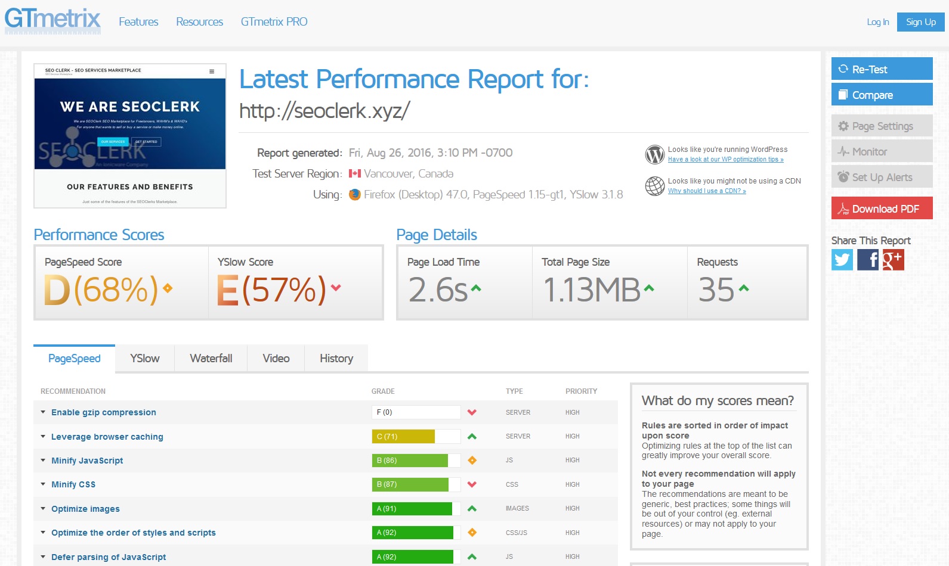
Task: Open the Features menu
Action: click(138, 22)
